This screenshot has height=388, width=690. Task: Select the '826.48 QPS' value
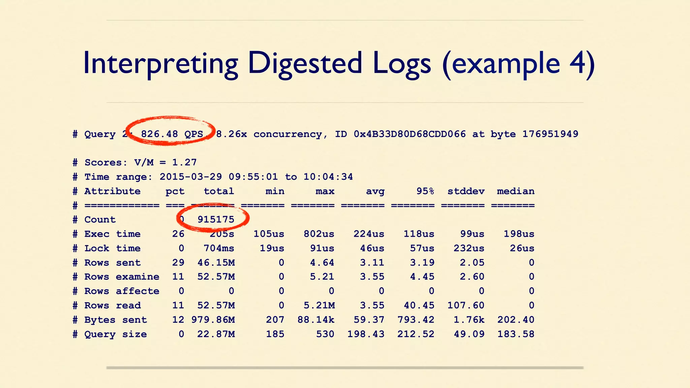pos(172,134)
